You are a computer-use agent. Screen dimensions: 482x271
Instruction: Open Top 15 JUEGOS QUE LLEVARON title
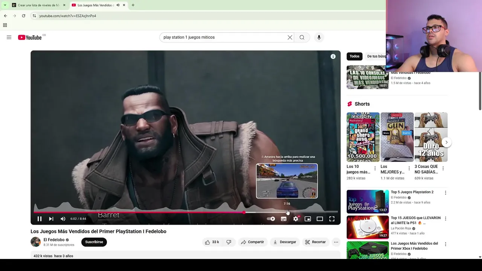pyautogui.click(x=416, y=220)
